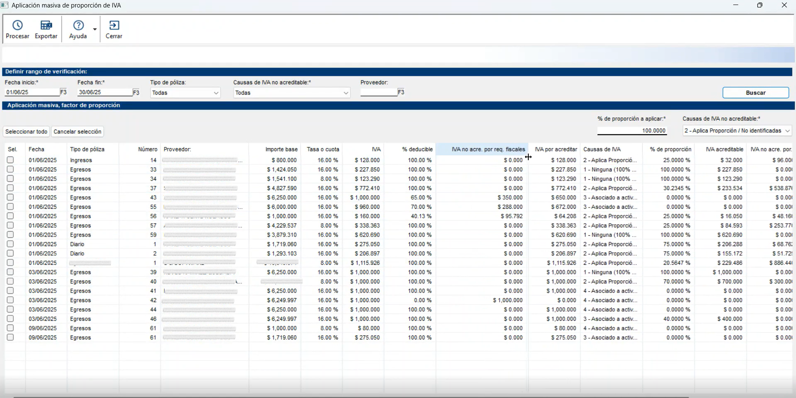The image size is (796, 398).
Task: Click F3 lookup next to Fecha fin
Action: 136,92
